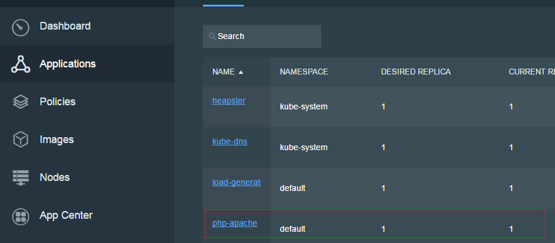The image size is (555, 243).
Task: Click the CURRENT RE… column header
Action: 532,72
